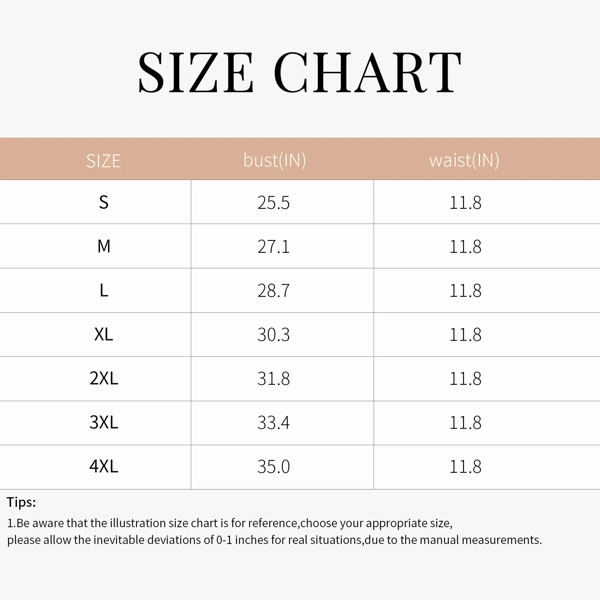
Task: Click the Tips: heading
Action: 22,502
